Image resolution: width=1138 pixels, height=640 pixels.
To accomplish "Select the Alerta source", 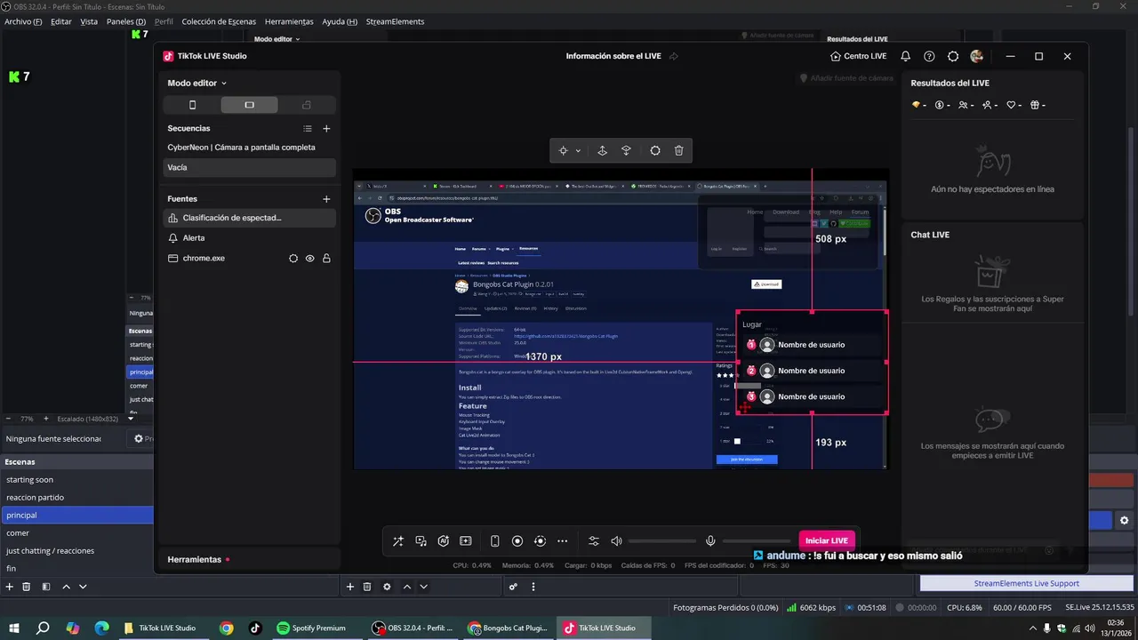I will pos(249,238).
